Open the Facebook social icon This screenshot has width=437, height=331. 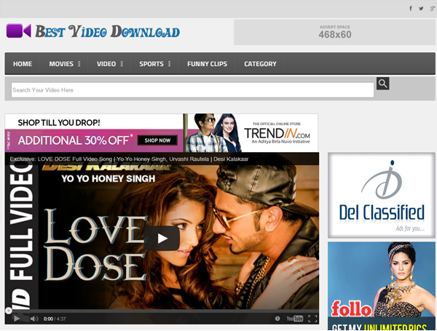[x=411, y=8]
